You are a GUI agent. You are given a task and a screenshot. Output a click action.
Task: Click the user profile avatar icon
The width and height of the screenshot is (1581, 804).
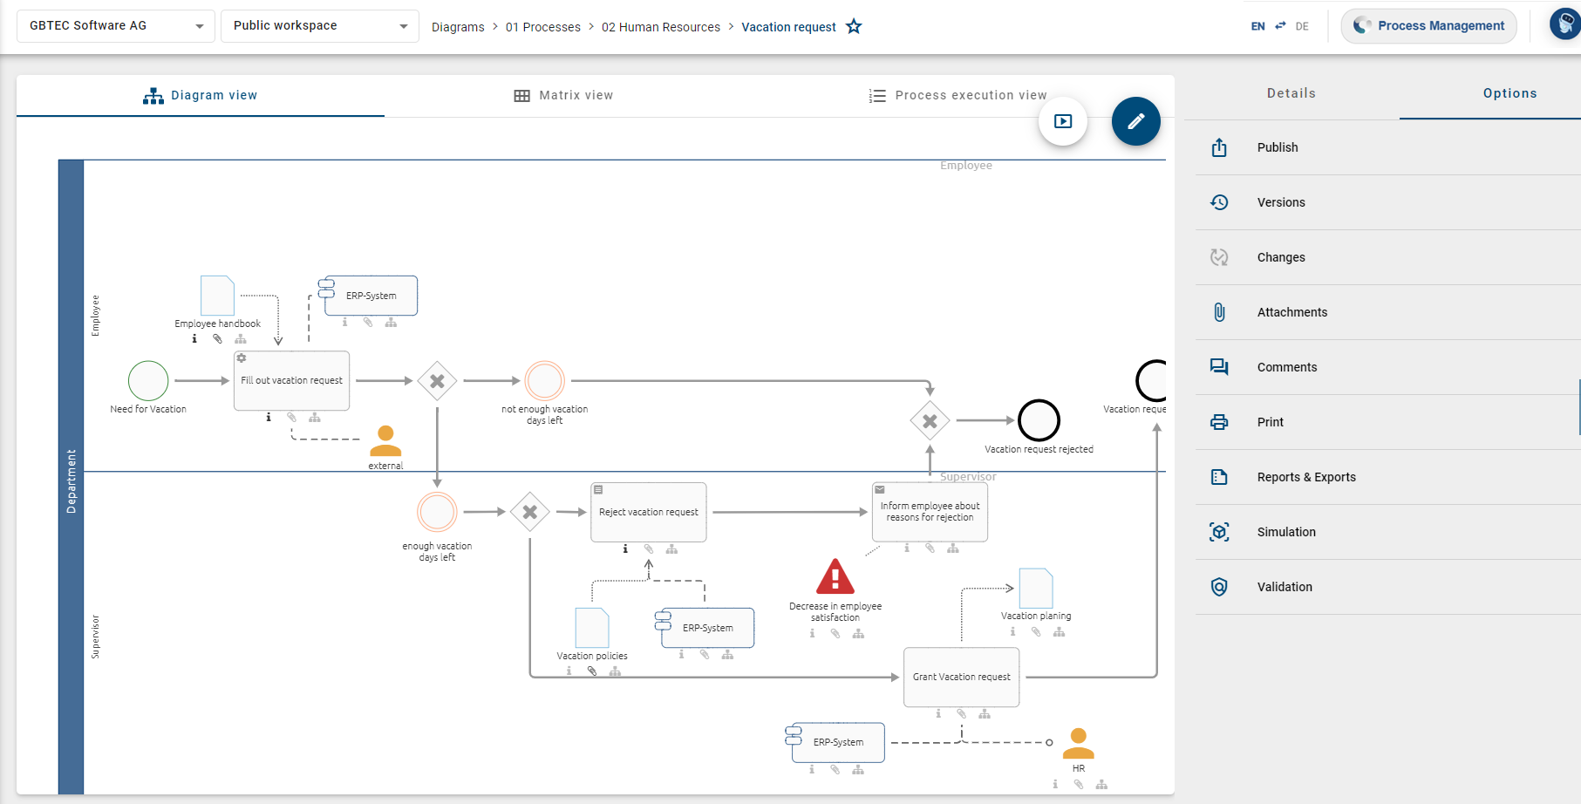click(x=1565, y=24)
